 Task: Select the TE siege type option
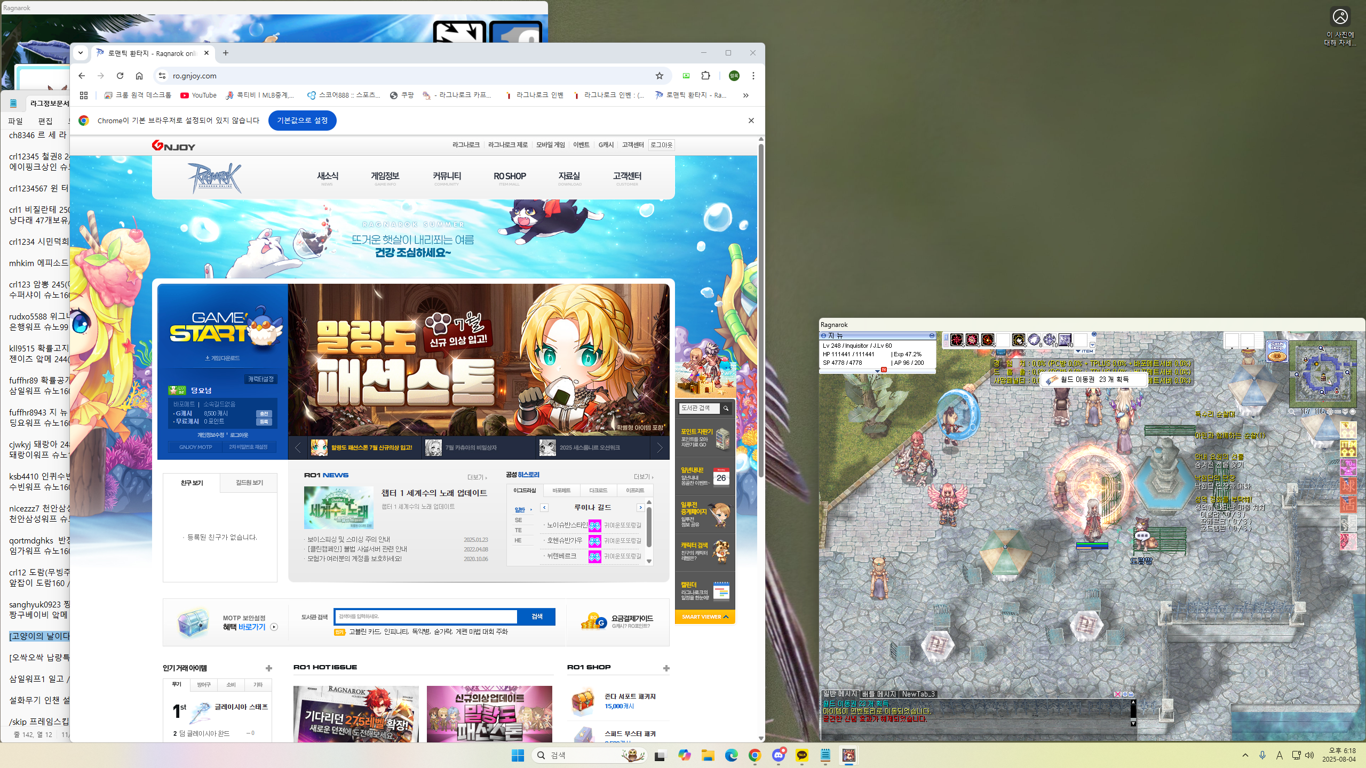coord(518,530)
